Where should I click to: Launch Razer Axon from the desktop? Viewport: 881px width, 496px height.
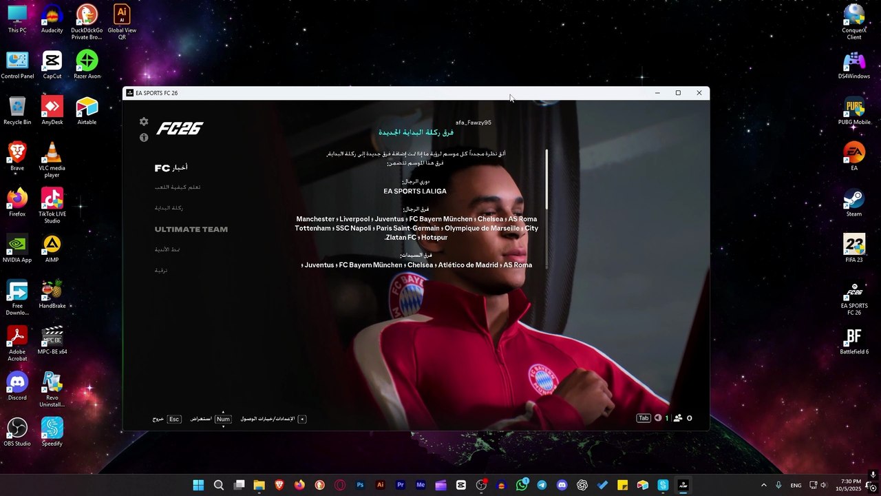pos(87,65)
